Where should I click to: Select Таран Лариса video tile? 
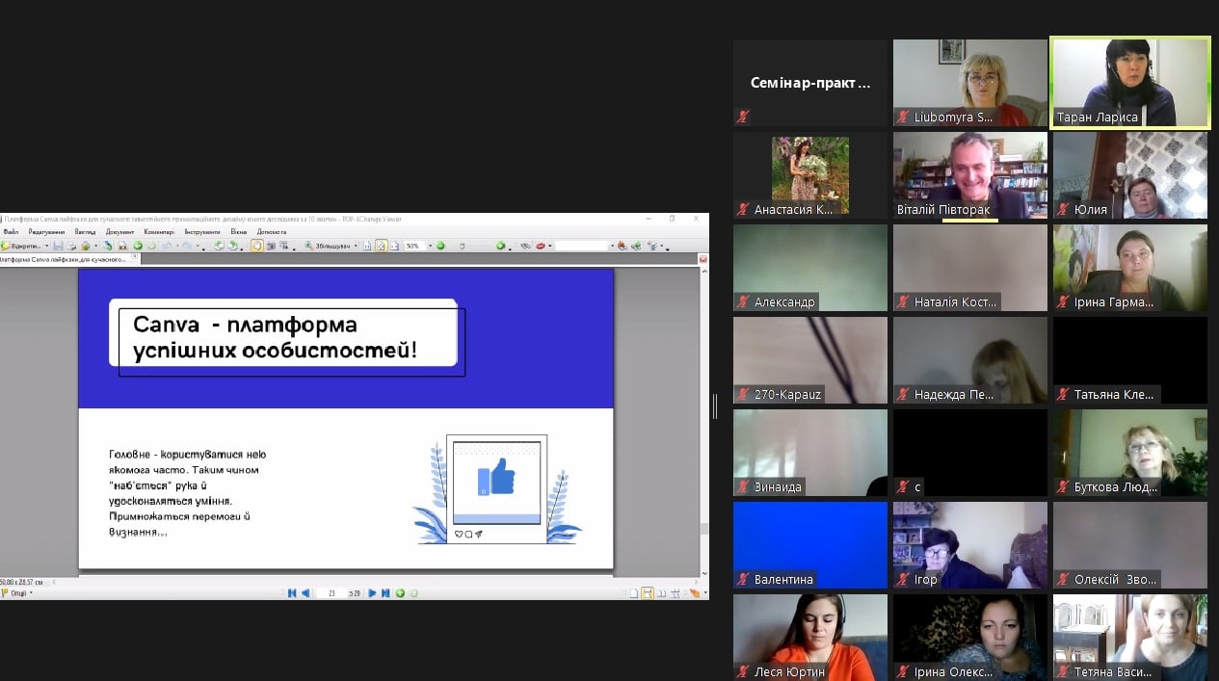(x=1130, y=82)
